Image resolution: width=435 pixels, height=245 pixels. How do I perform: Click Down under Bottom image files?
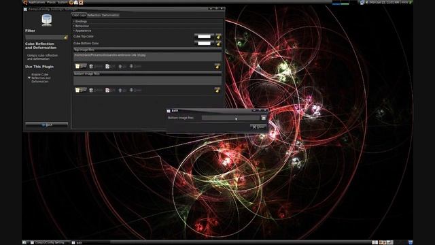coord(136,91)
